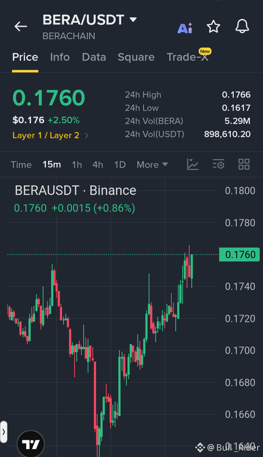
Task: Tap the BERACHAIN subtitle
Action: coord(69,36)
